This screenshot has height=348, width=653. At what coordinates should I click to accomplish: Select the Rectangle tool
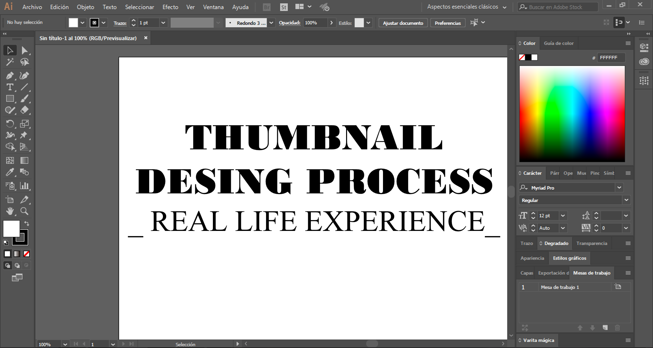tap(10, 98)
